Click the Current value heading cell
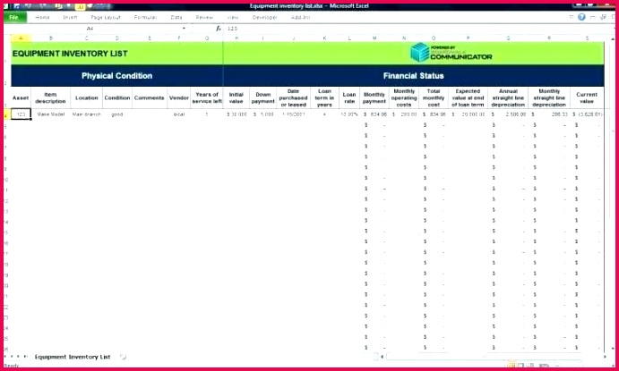619x371 pixels. [587, 97]
